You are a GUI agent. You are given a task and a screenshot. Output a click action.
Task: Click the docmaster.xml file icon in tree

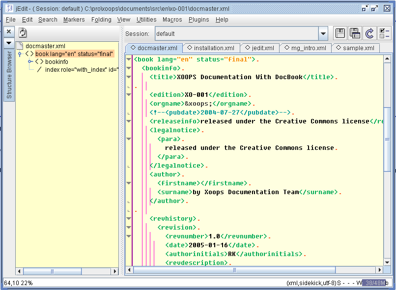pos(20,46)
